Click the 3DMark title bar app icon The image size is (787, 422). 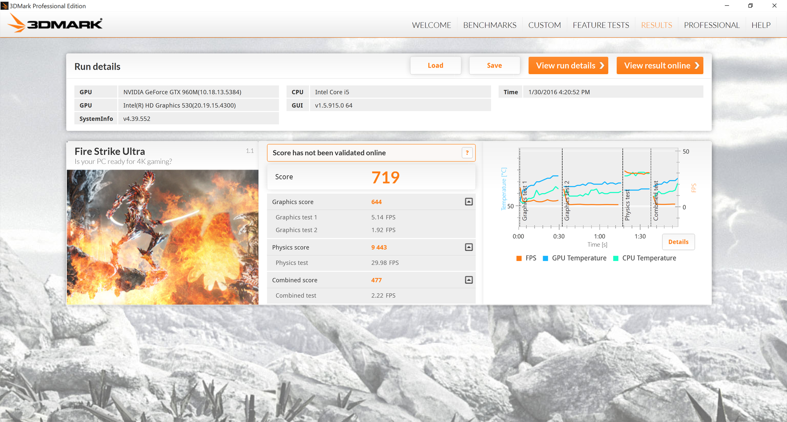pos(5,6)
